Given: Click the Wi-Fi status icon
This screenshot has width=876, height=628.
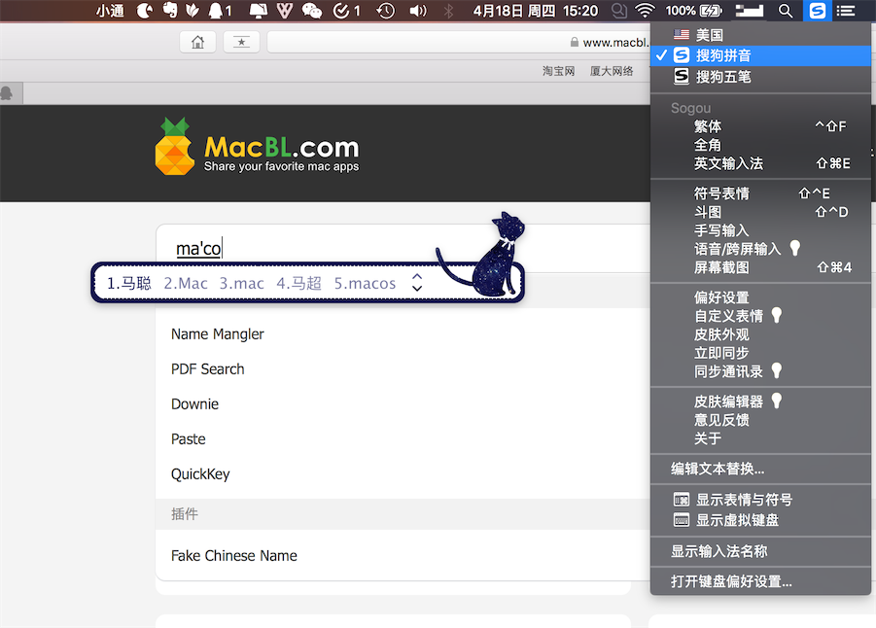Looking at the screenshot, I should coord(646,11).
